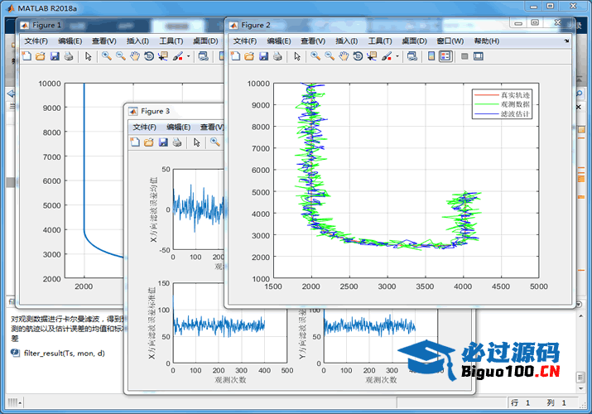Click Show Plot Tools icon in Figure 2
Screen dimensions: 592x414
pos(479,56)
